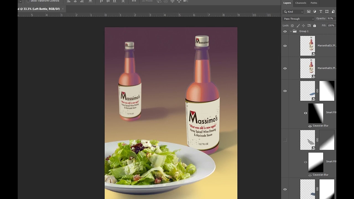354x199 pixels.
Task: Toggle second Smart Filters visibility eye
Action: (306, 162)
